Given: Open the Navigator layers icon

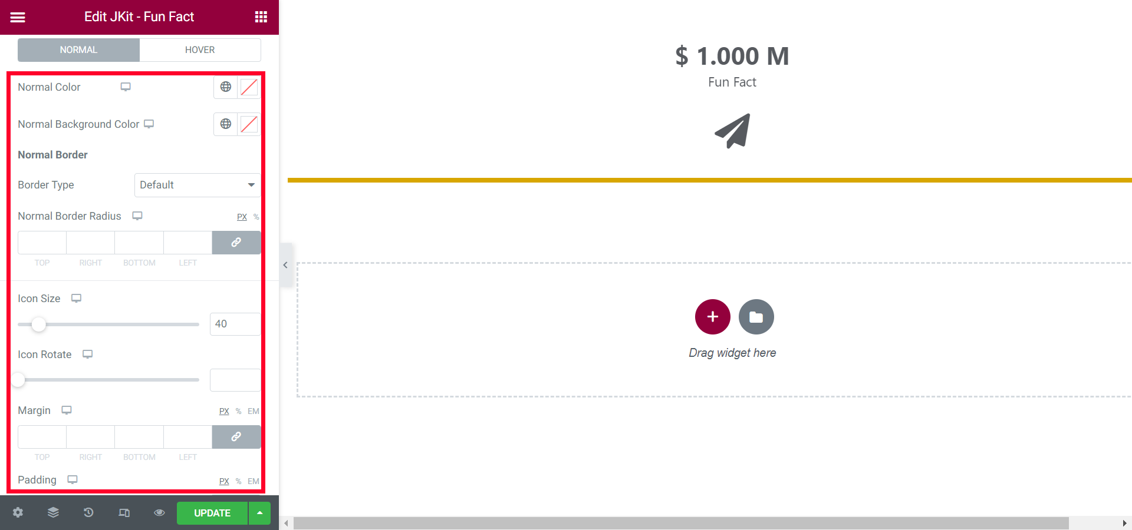Looking at the screenshot, I should click(x=53, y=512).
